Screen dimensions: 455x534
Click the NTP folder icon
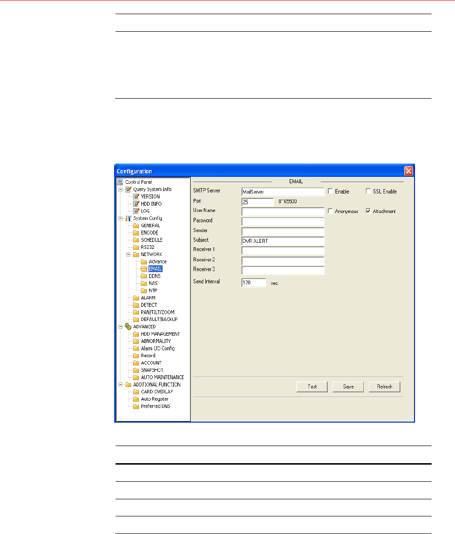click(144, 291)
